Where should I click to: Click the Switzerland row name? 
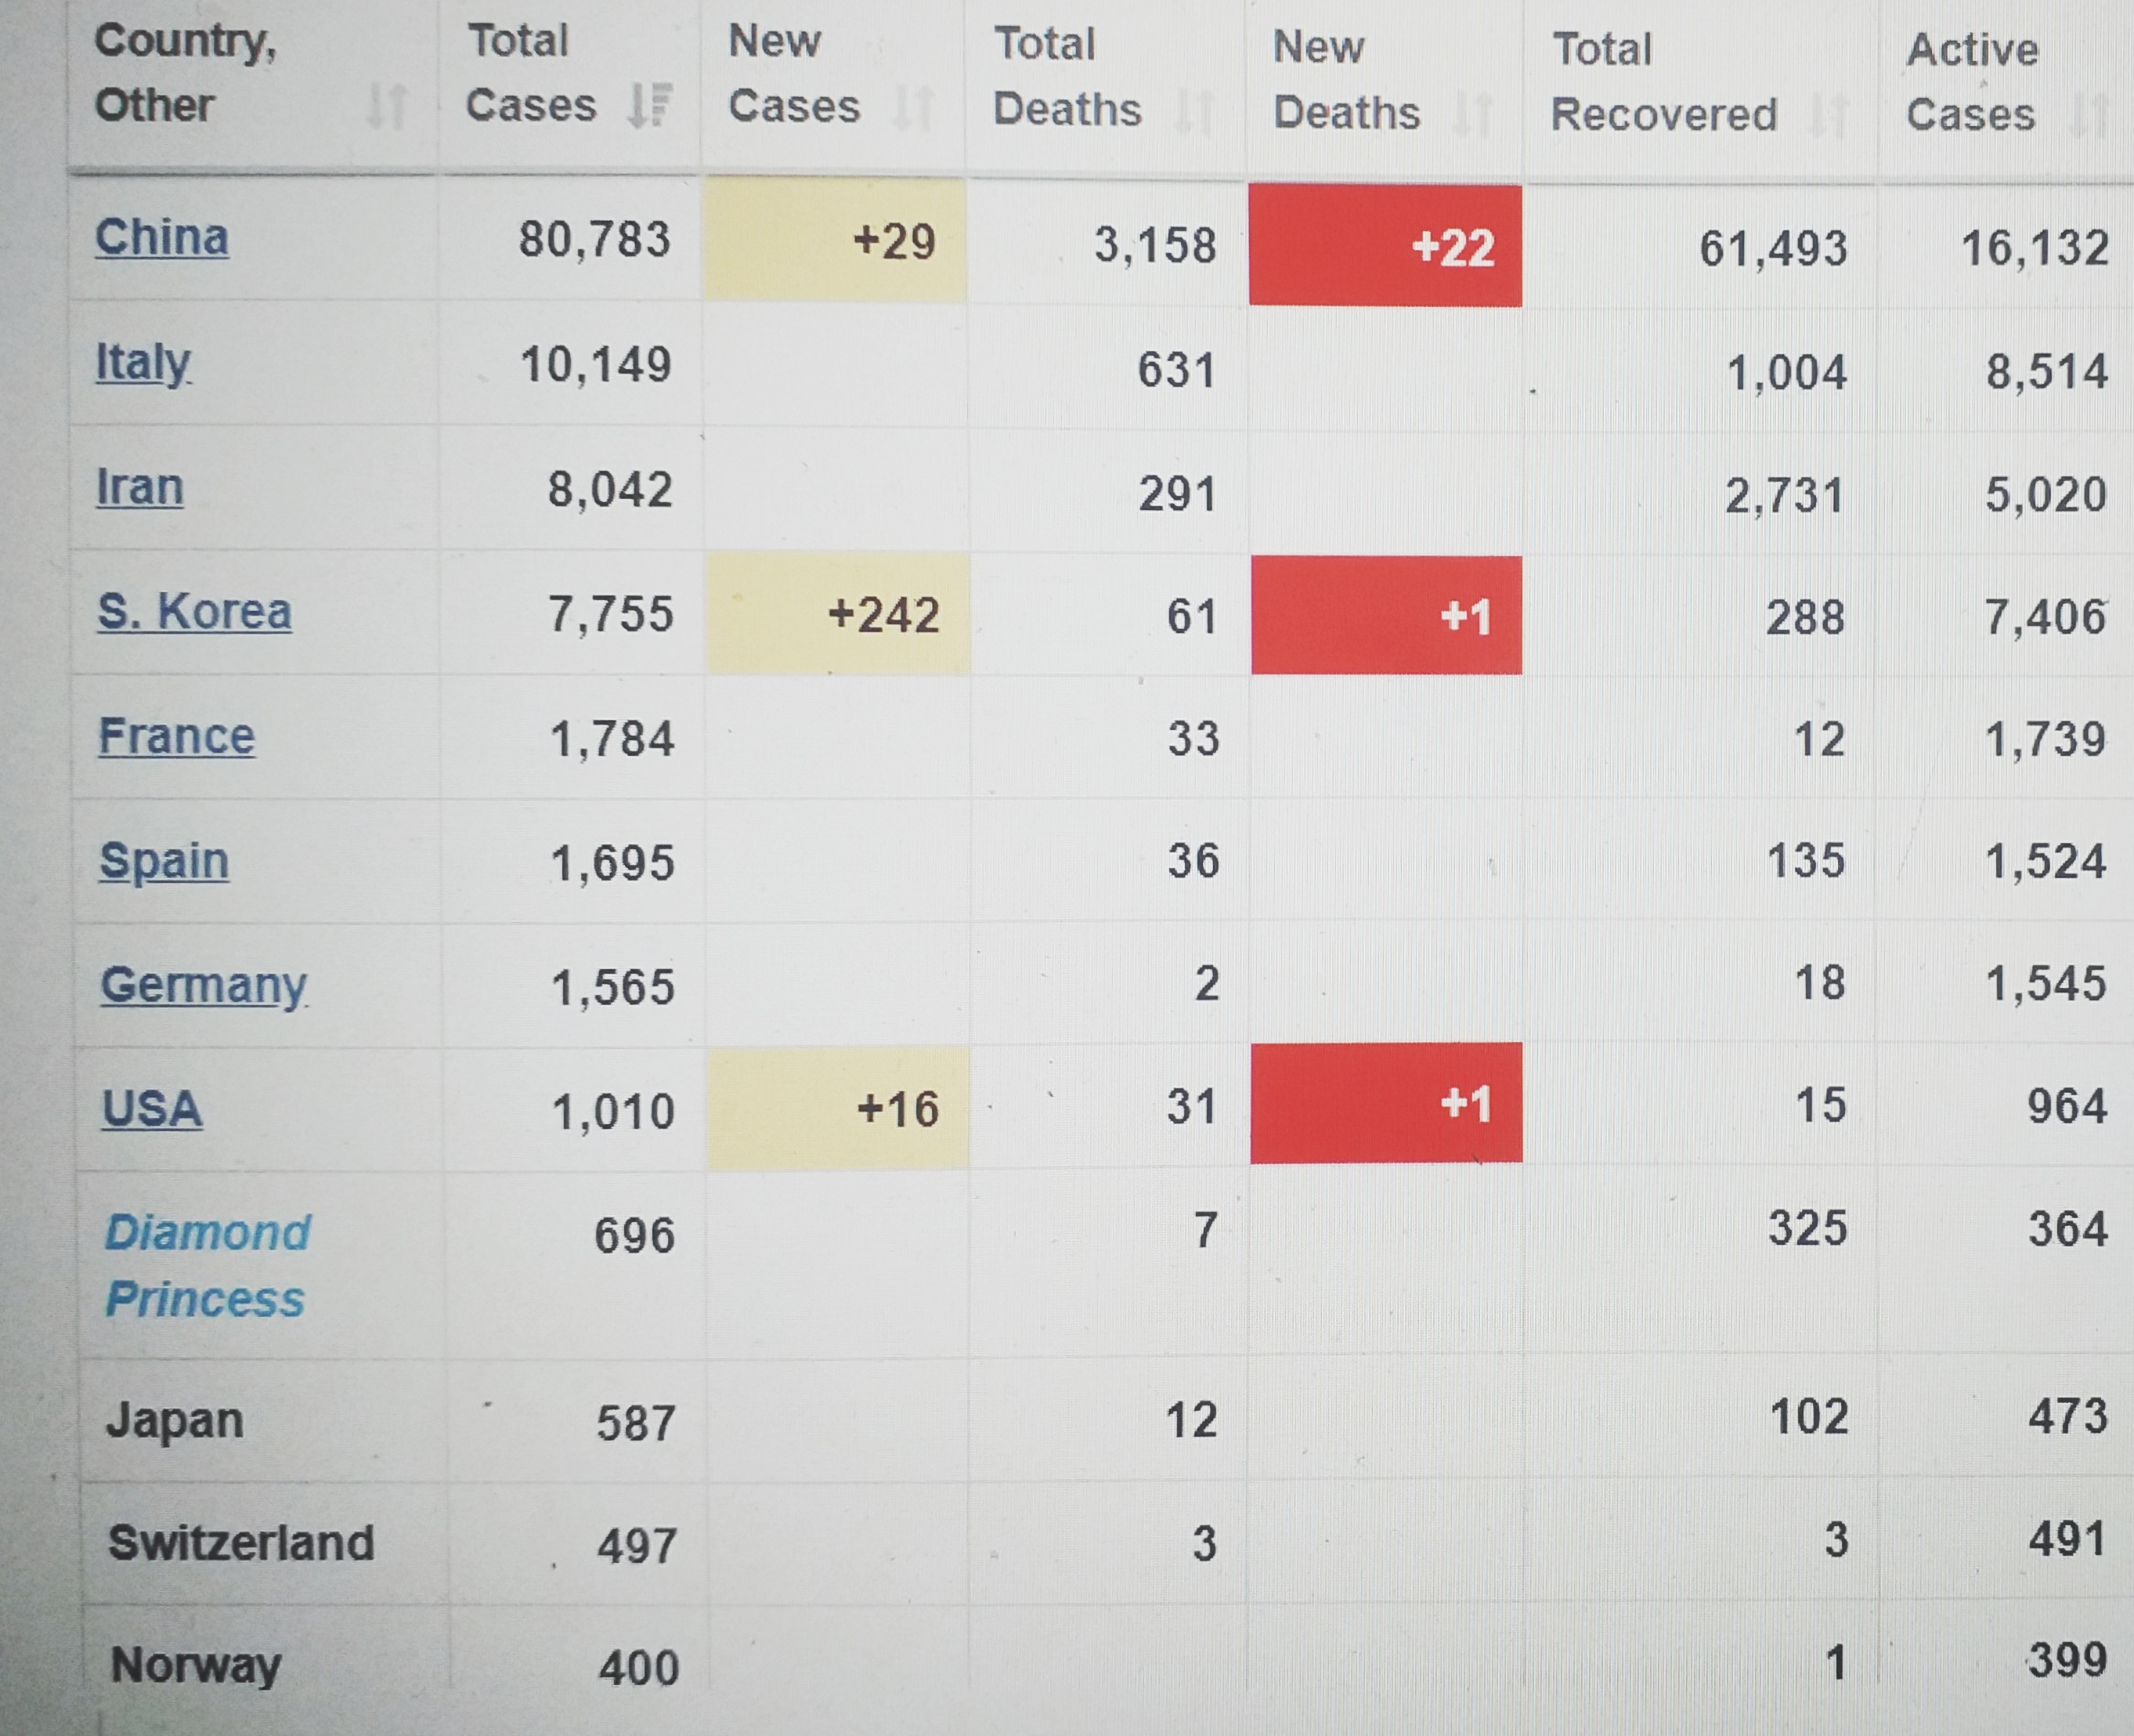241,1543
